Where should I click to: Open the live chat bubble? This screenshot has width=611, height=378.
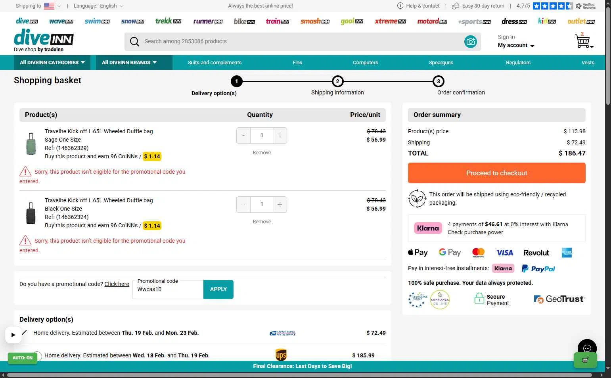point(587,349)
